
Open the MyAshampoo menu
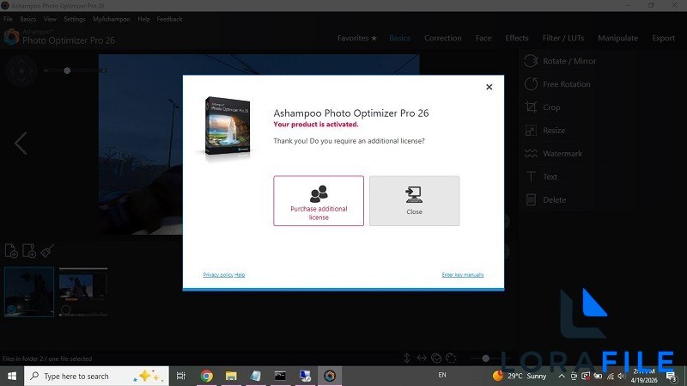pyautogui.click(x=112, y=19)
